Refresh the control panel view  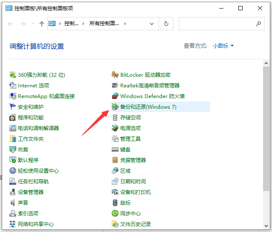click(166, 23)
